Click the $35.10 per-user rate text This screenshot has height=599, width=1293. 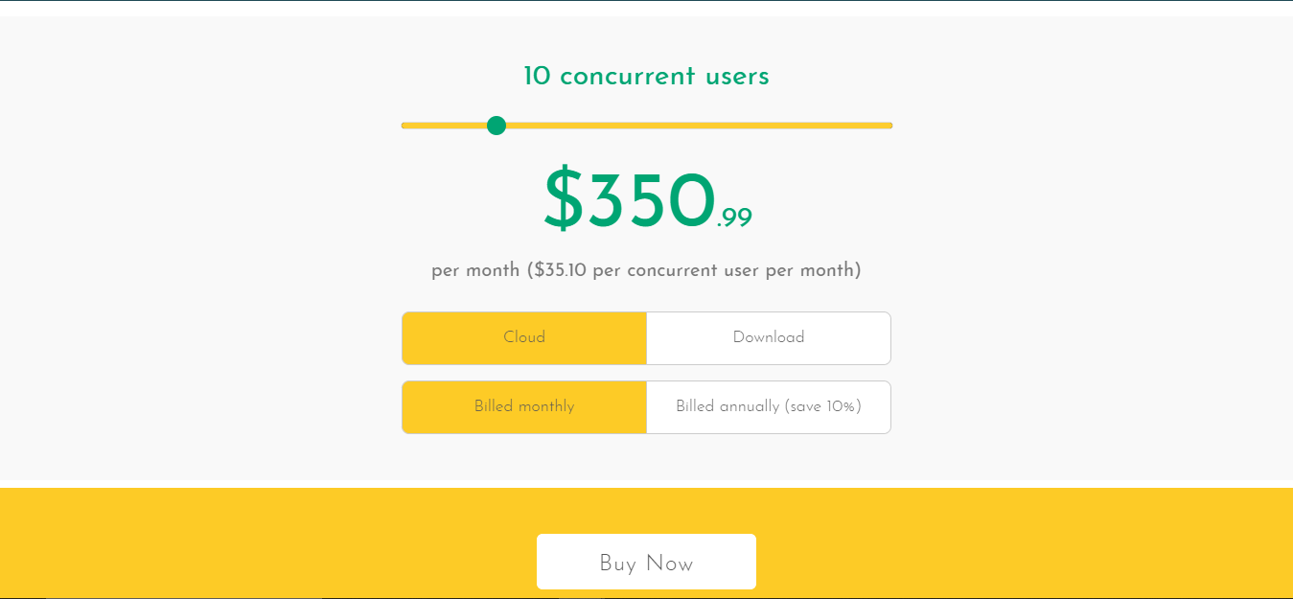tap(560, 270)
